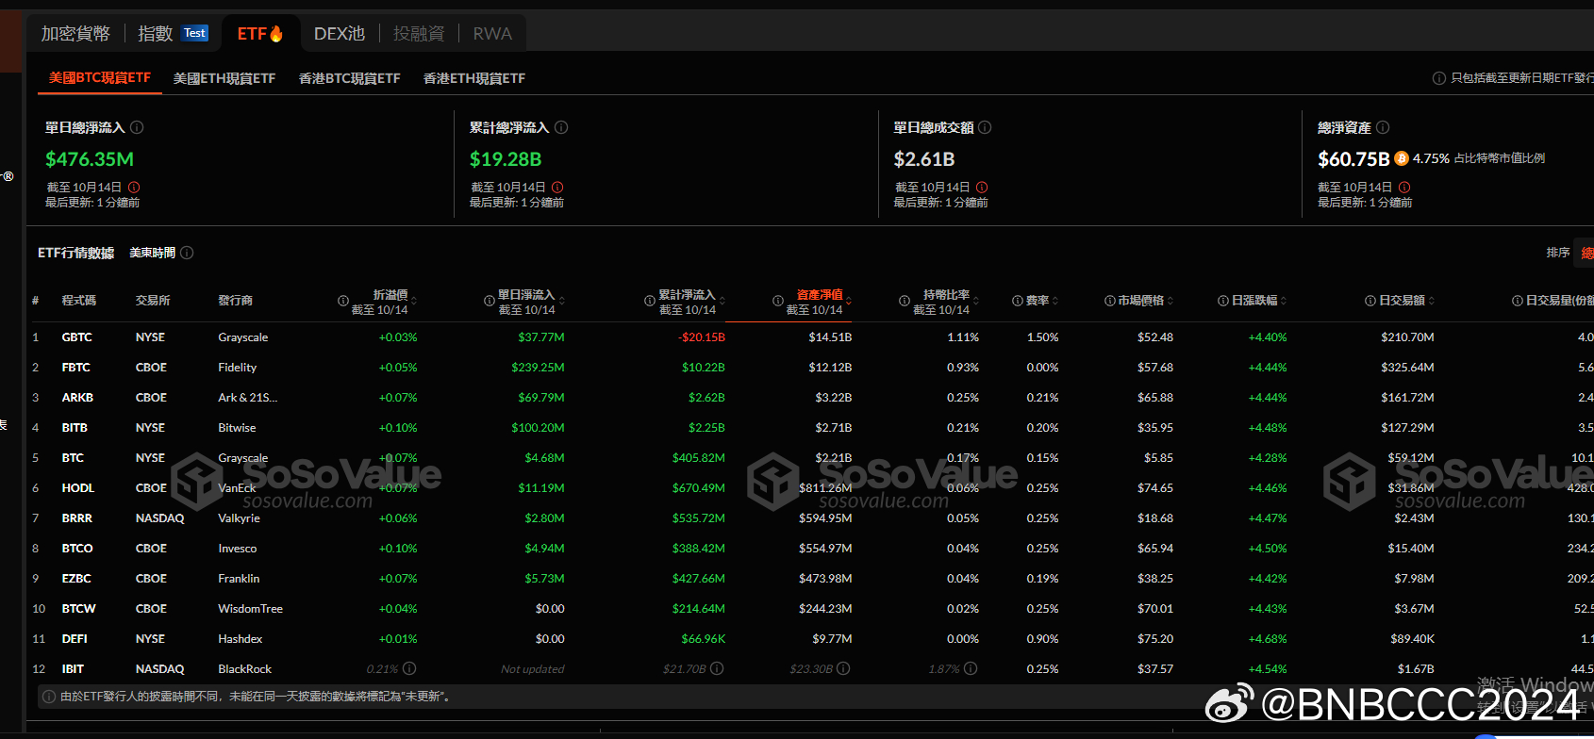The width and height of the screenshot is (1594, 739).
Task: Open the BITB ticker row
Action: pyautogui.click(x=75, y=428)
